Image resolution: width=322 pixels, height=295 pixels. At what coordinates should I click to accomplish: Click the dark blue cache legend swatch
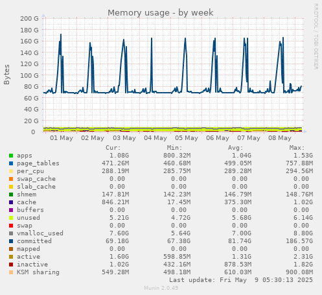pos(11,202)
